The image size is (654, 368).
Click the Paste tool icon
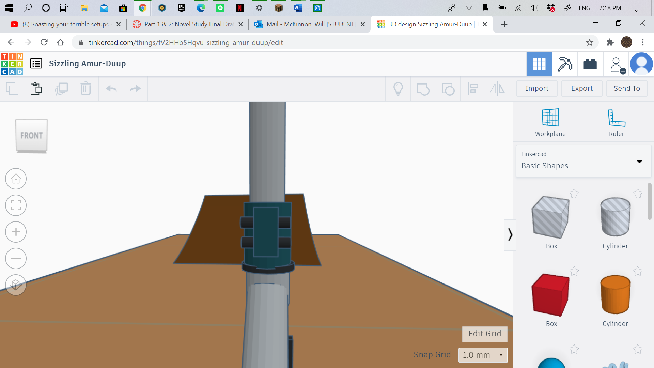click(x=36, y=89)
